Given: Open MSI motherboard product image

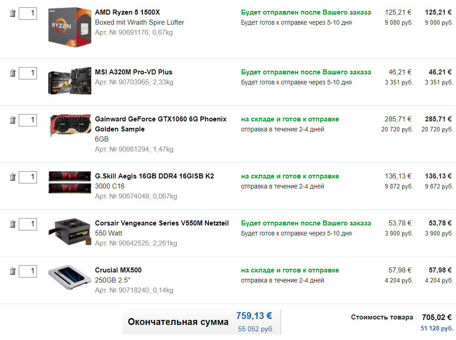Looking at the screenshot, I should 70,81.
